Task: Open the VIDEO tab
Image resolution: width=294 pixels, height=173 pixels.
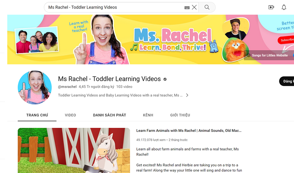Action: [x=71, y=115]
